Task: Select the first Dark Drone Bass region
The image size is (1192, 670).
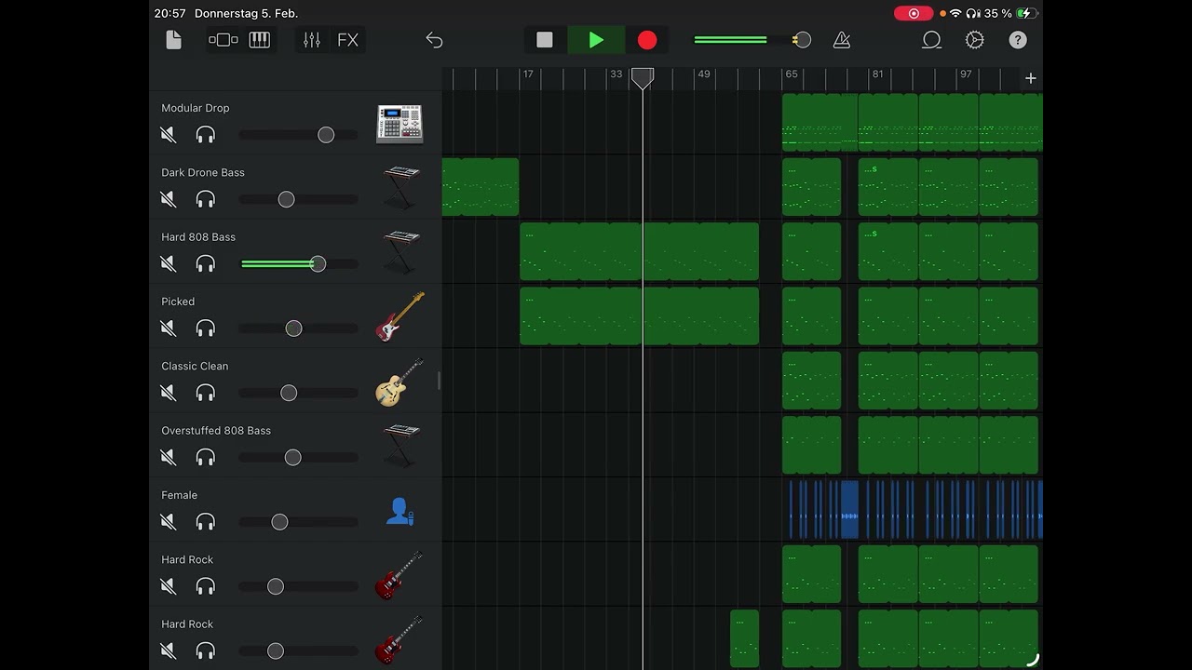Action: pyautogui.click(x=481, y=187)
